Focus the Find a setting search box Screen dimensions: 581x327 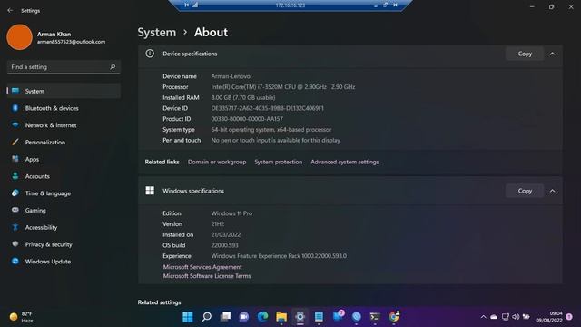point(64,67)
